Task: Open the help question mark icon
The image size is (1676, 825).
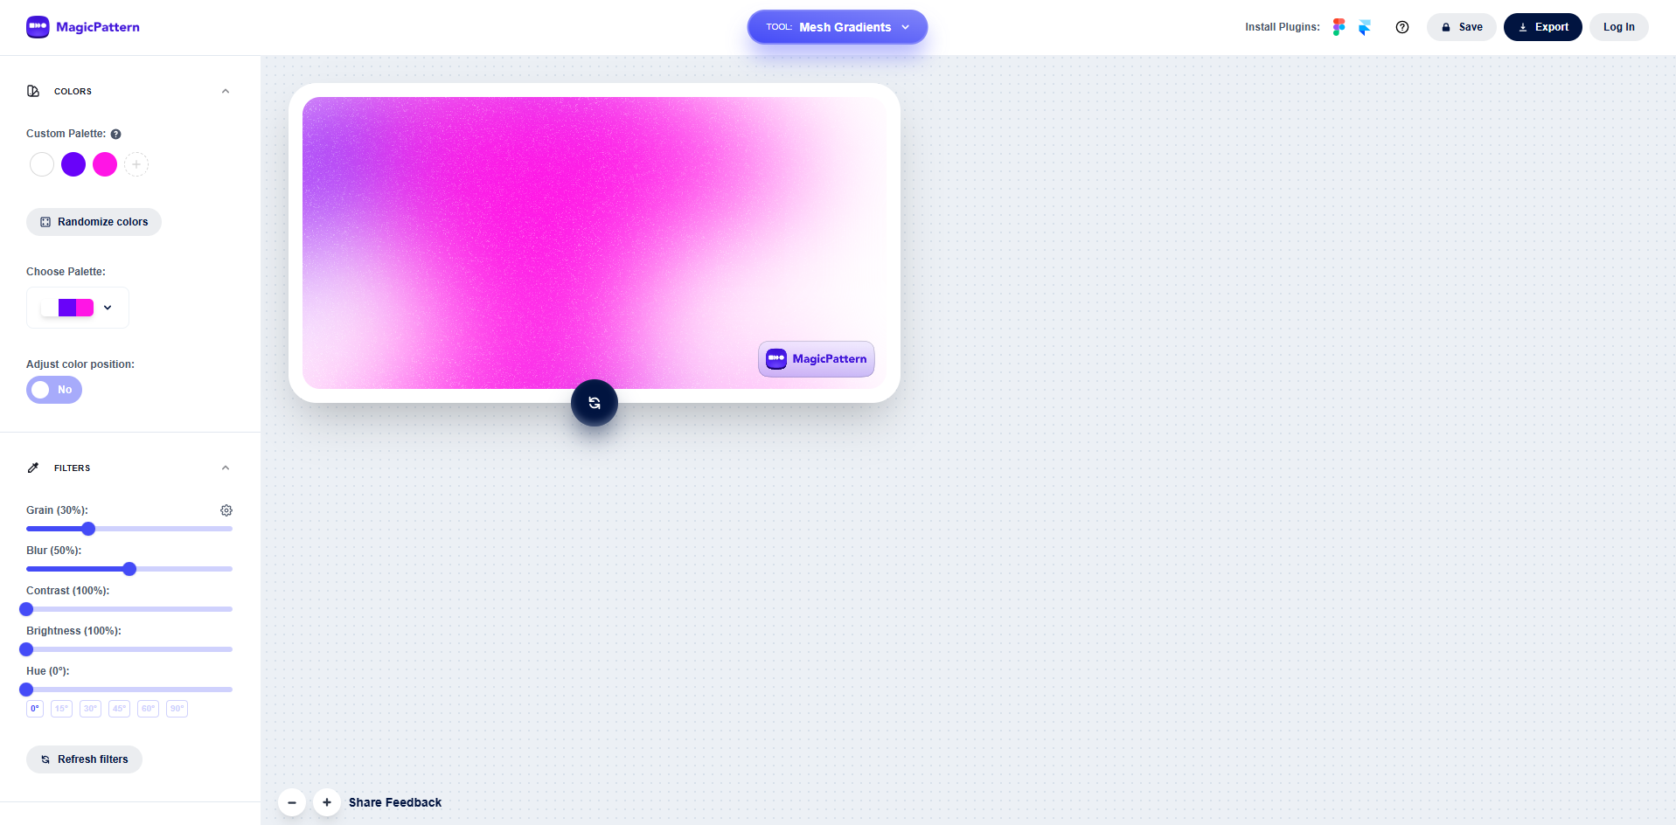Action: [1401, 27]
